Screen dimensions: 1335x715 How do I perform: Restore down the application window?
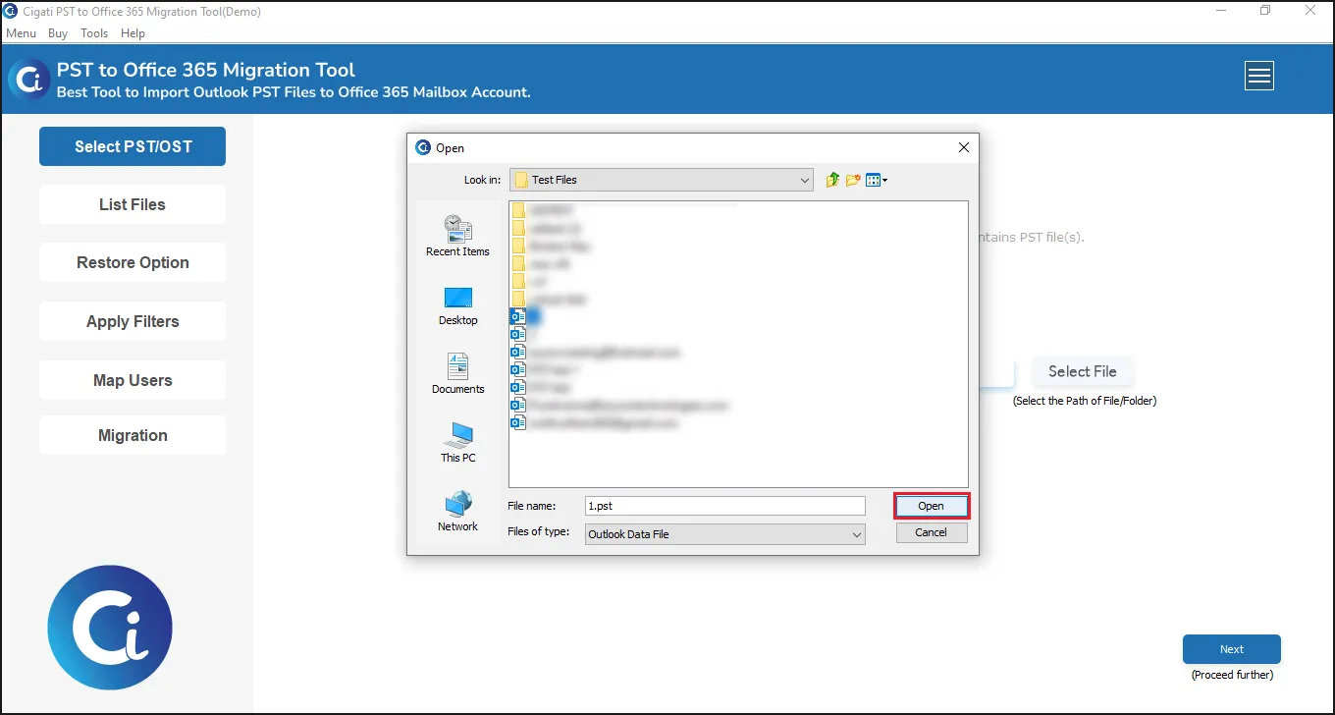click(x=1265, y=11)
